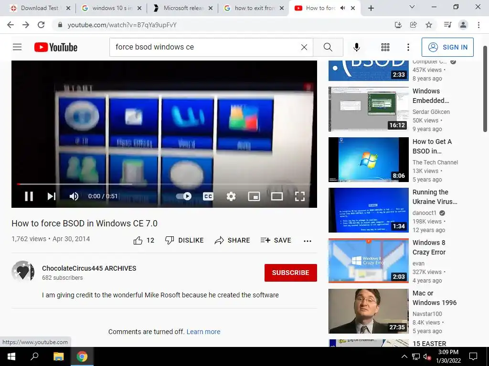The image size is (489, 366).
Task: Search with voice microphone icon
Action: pyautogui.click(x=356, y=47)
